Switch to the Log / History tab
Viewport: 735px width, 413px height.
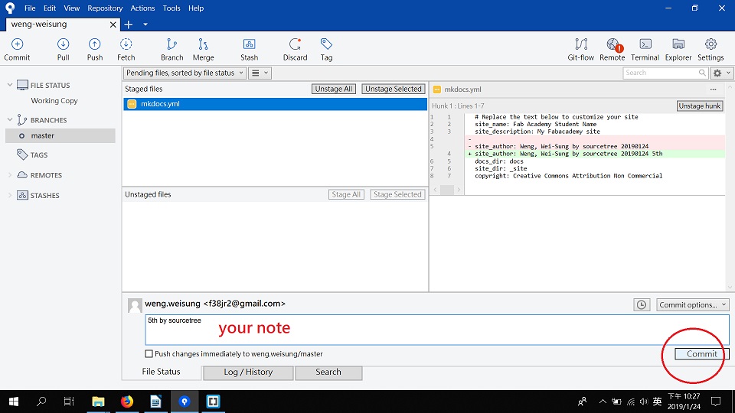click(x=248, y=372)
